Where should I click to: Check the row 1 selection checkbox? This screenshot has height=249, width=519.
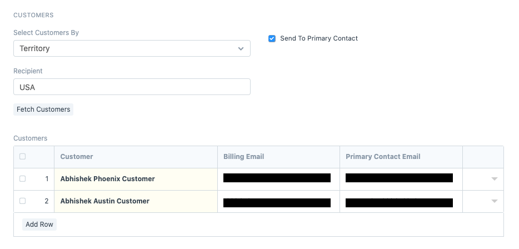pos(22,179)
